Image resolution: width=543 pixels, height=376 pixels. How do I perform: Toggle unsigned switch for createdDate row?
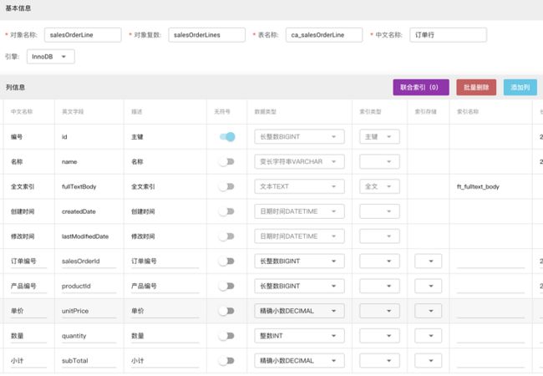227,211
